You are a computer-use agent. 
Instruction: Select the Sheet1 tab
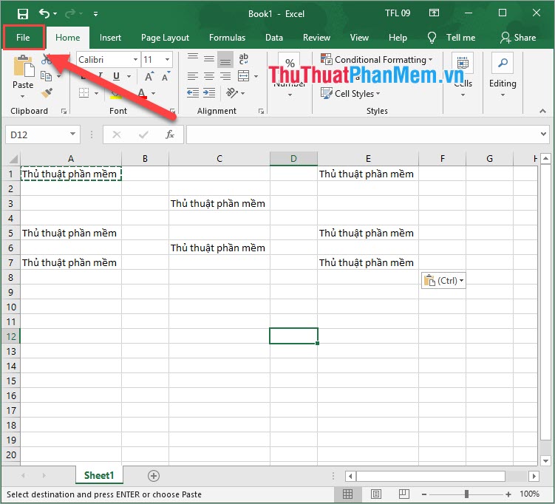99,475
